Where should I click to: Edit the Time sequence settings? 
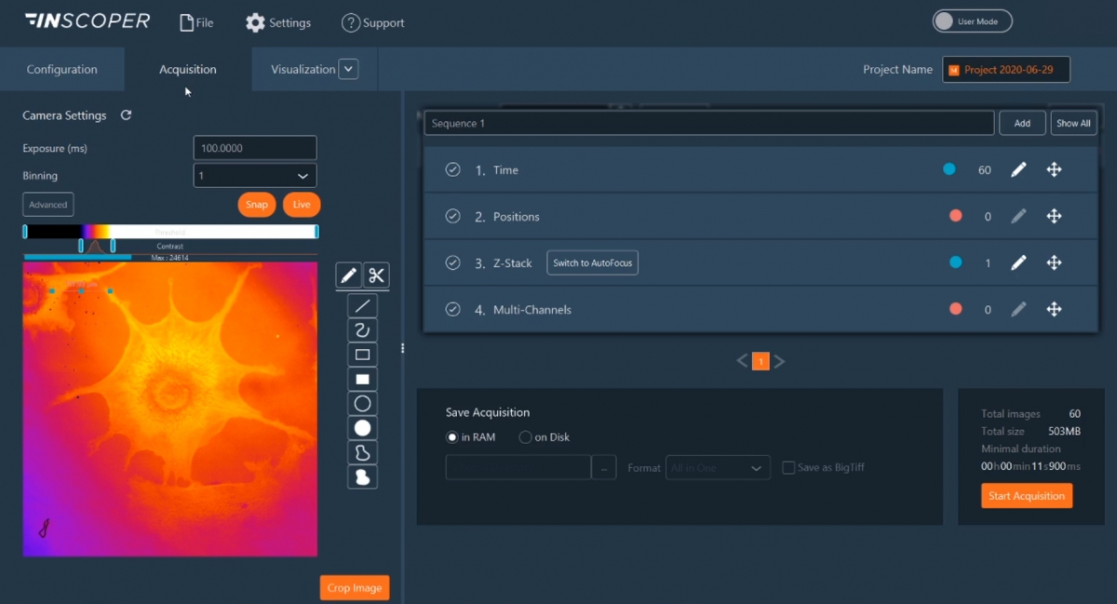click(1018, 169)
